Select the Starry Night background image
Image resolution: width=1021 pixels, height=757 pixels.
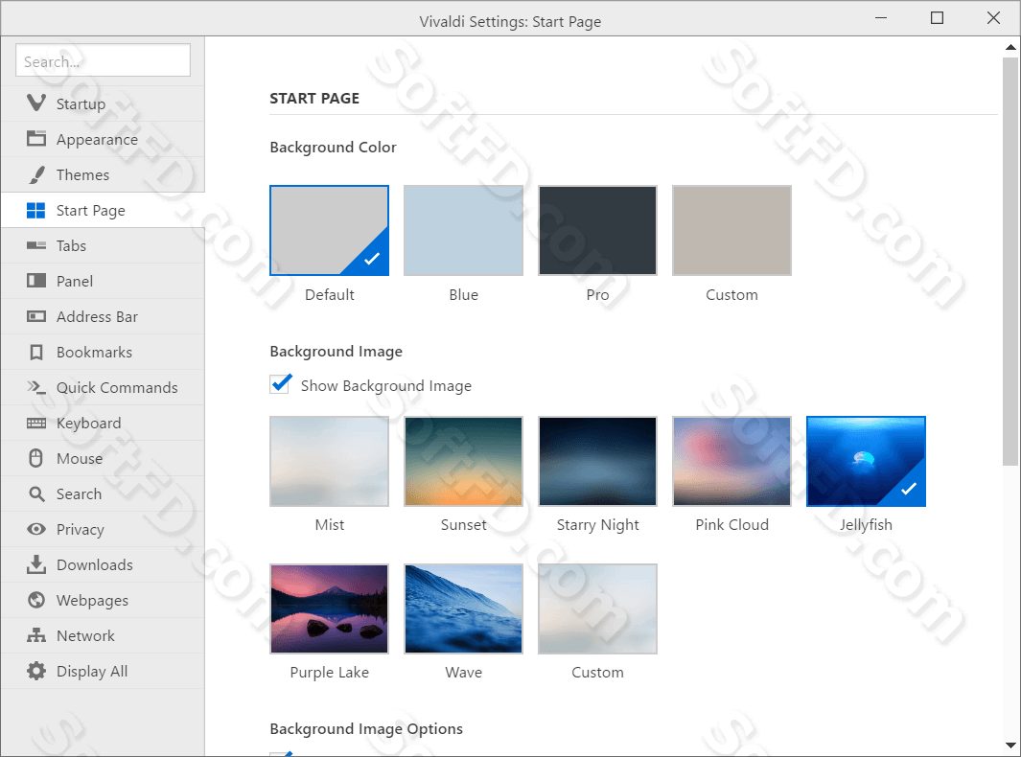coord(598,462)
